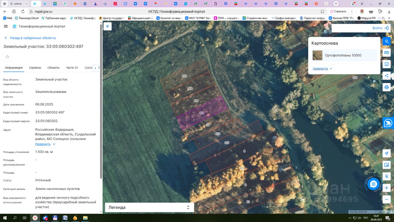
Task: Print the map using printer icon
Action: click(387, 87)
